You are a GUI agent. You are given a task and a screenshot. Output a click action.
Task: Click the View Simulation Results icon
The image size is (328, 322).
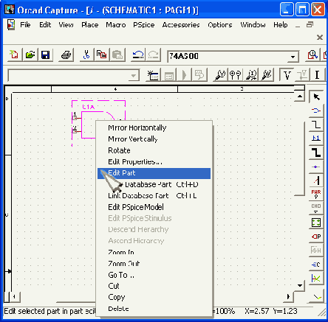pyautogui.click(x=199, y=75)
